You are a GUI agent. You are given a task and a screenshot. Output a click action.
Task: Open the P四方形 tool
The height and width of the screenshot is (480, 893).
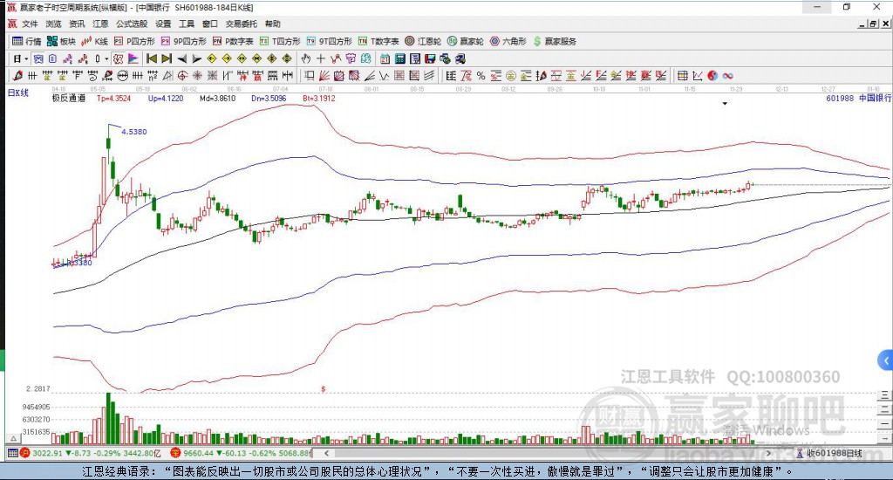[x=134, y=41]
